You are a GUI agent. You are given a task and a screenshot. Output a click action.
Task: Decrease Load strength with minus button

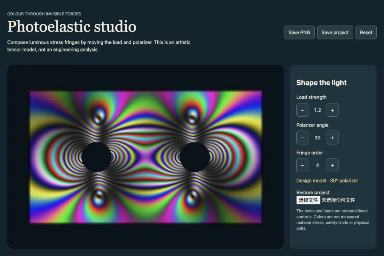click(302, 110)
